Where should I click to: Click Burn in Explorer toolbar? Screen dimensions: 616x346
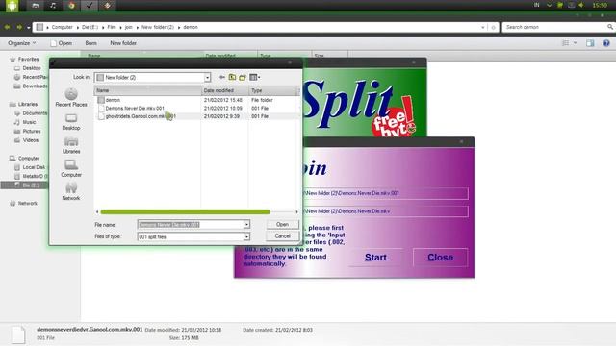(x=90, y=43)
